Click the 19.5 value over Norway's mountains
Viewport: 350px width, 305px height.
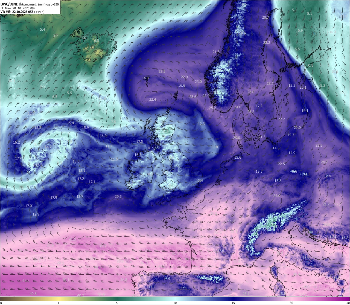tap(243, 33)
